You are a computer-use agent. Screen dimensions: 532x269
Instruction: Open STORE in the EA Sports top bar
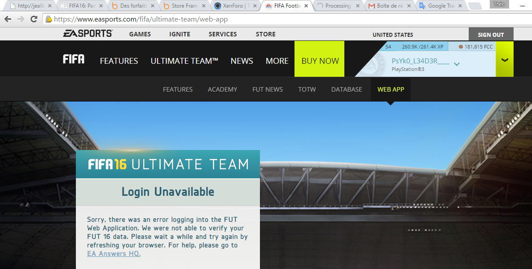click(266, 34)
